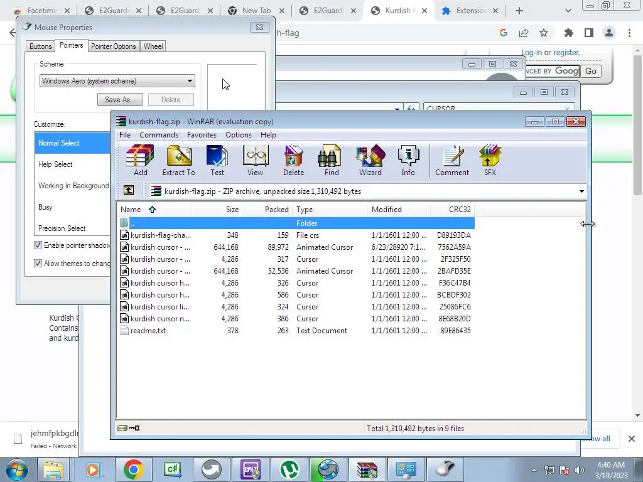Open WinRAR File menu
643x482 pixels.
click(125, 135)
